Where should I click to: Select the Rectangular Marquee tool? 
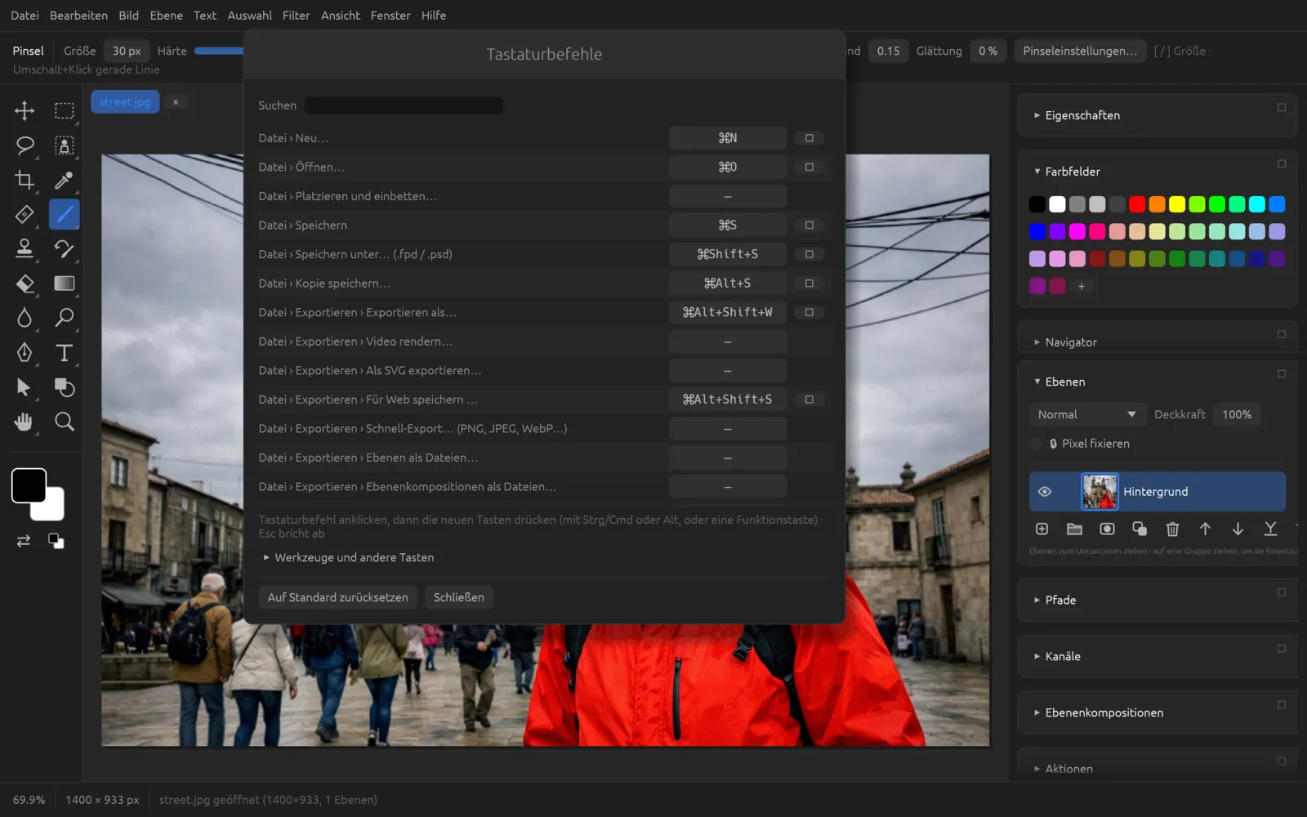click(64, 110)
